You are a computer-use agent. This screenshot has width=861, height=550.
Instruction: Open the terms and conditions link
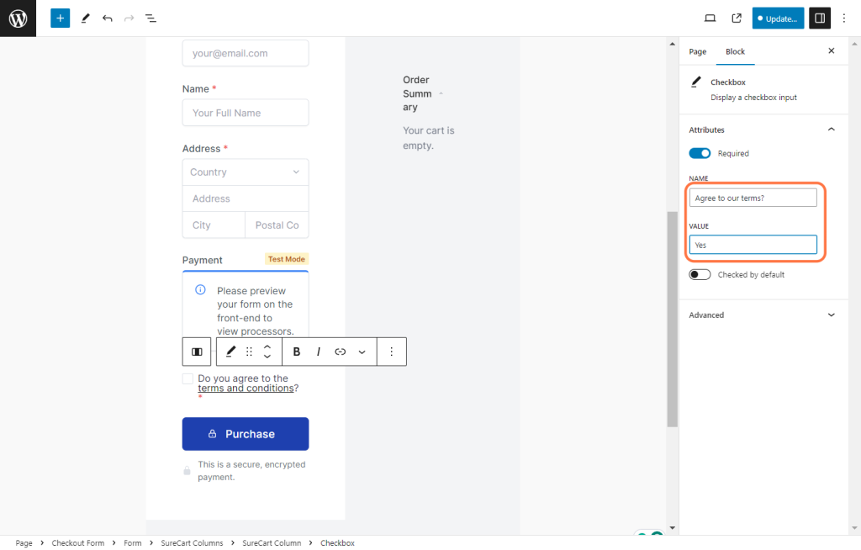246,389
